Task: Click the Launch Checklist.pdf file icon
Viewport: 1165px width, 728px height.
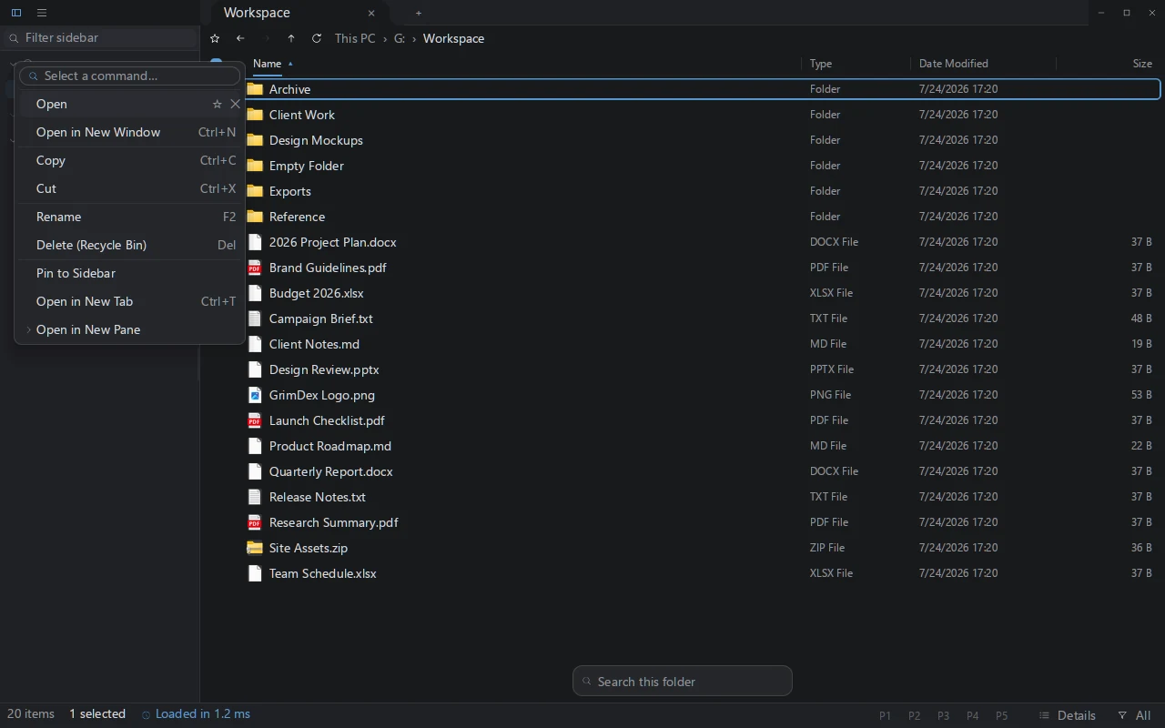Action: pyautogui.click(x=255, y=420)
